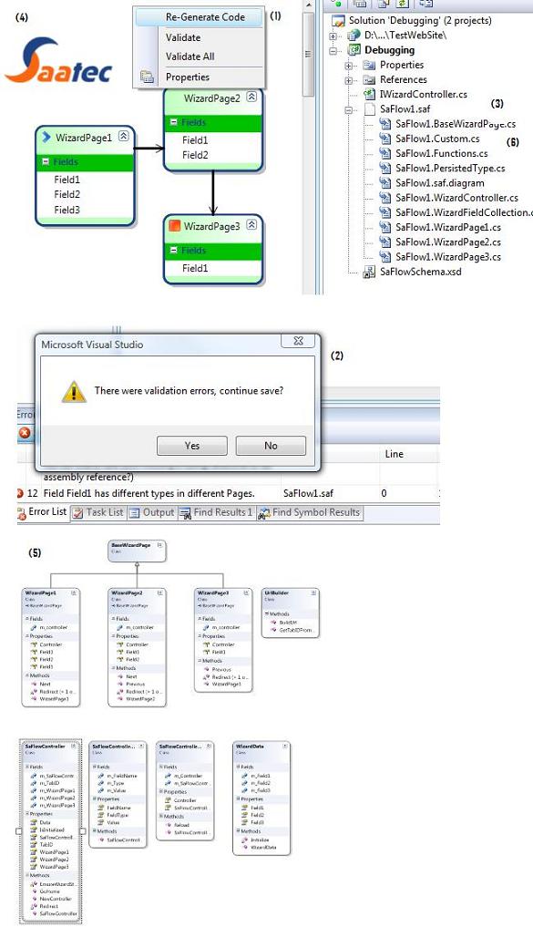Select the SaFlowController class title

[x=45, y=747]
